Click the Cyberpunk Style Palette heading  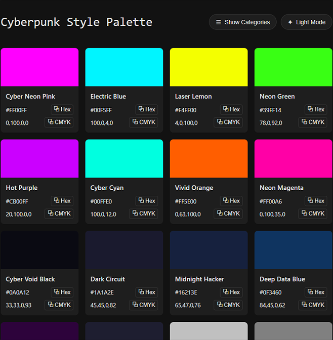click(76, 22)
